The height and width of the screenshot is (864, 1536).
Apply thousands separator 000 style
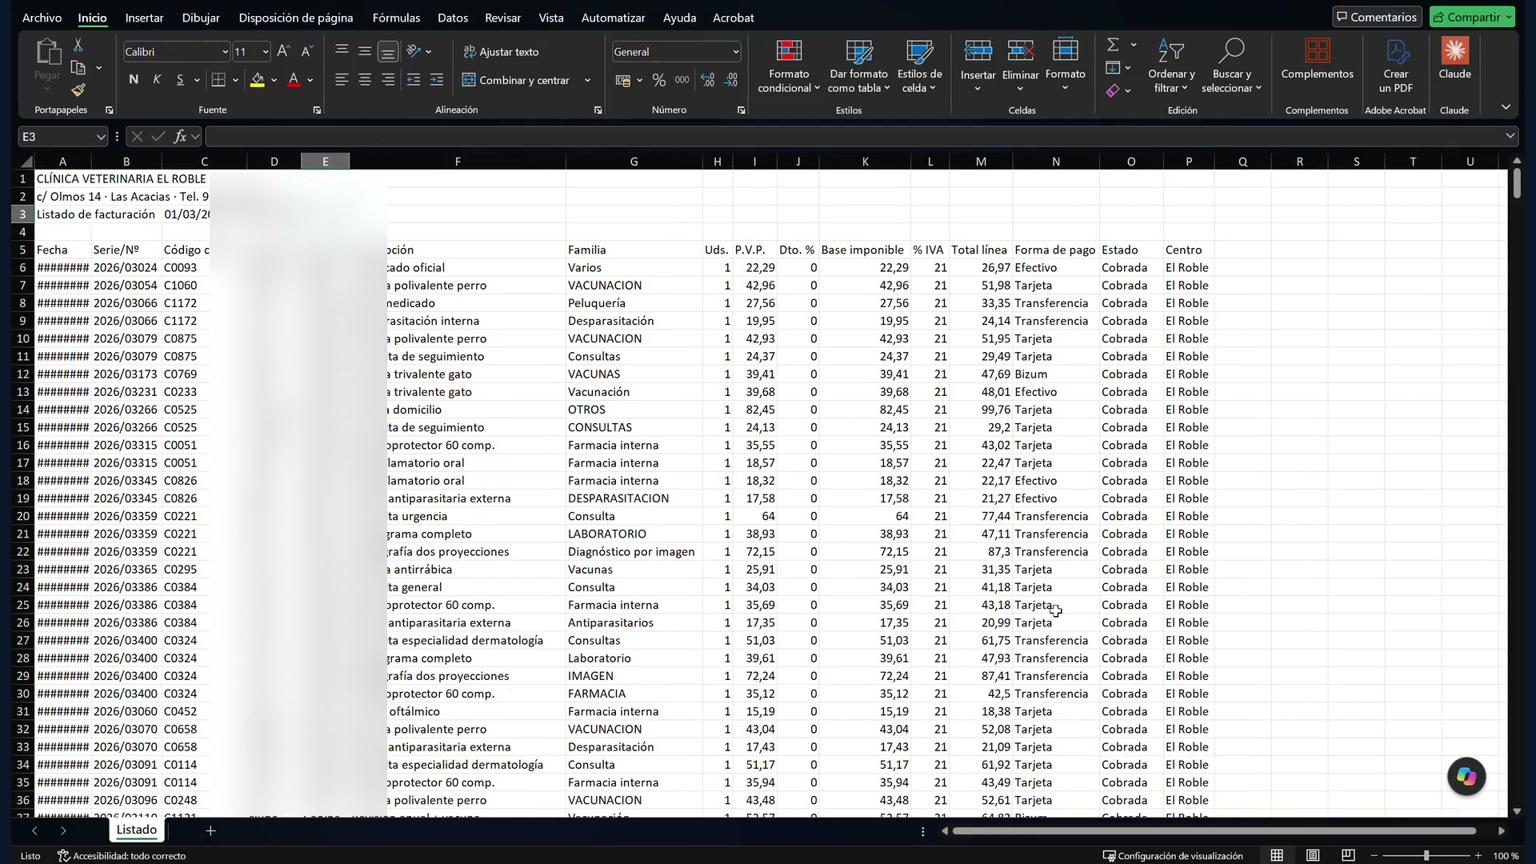coord(682,80)
